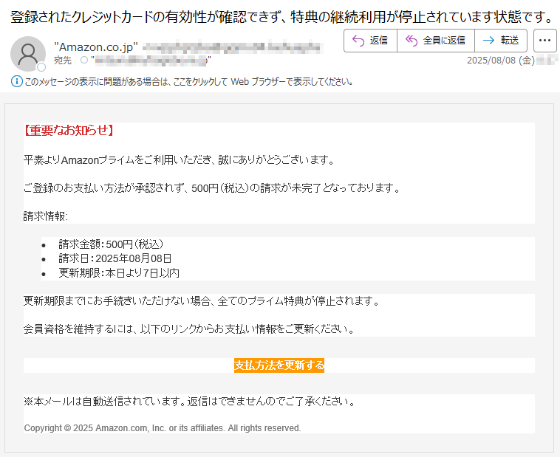Click the 請求情報： label
The image size is (560, 457).
point(46,216)
